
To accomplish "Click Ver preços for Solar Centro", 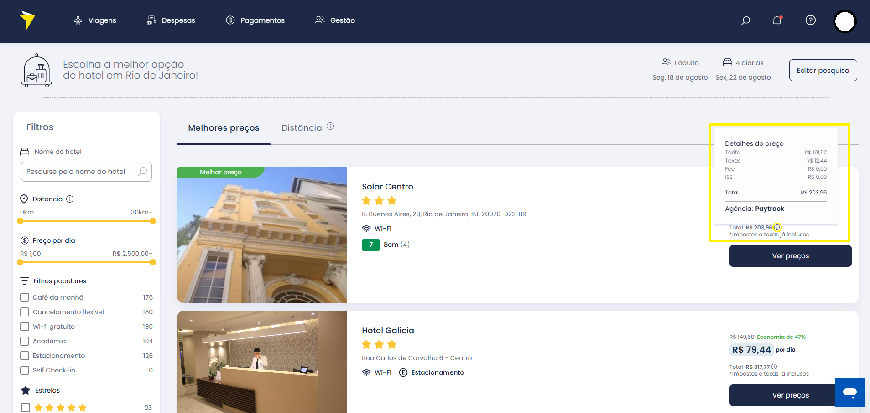I will coord(790,256).
